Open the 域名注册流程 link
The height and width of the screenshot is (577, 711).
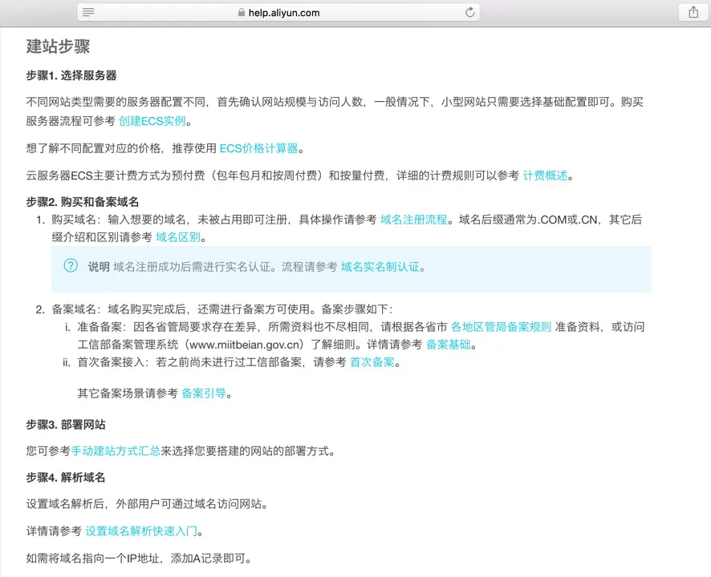(413, 220)
